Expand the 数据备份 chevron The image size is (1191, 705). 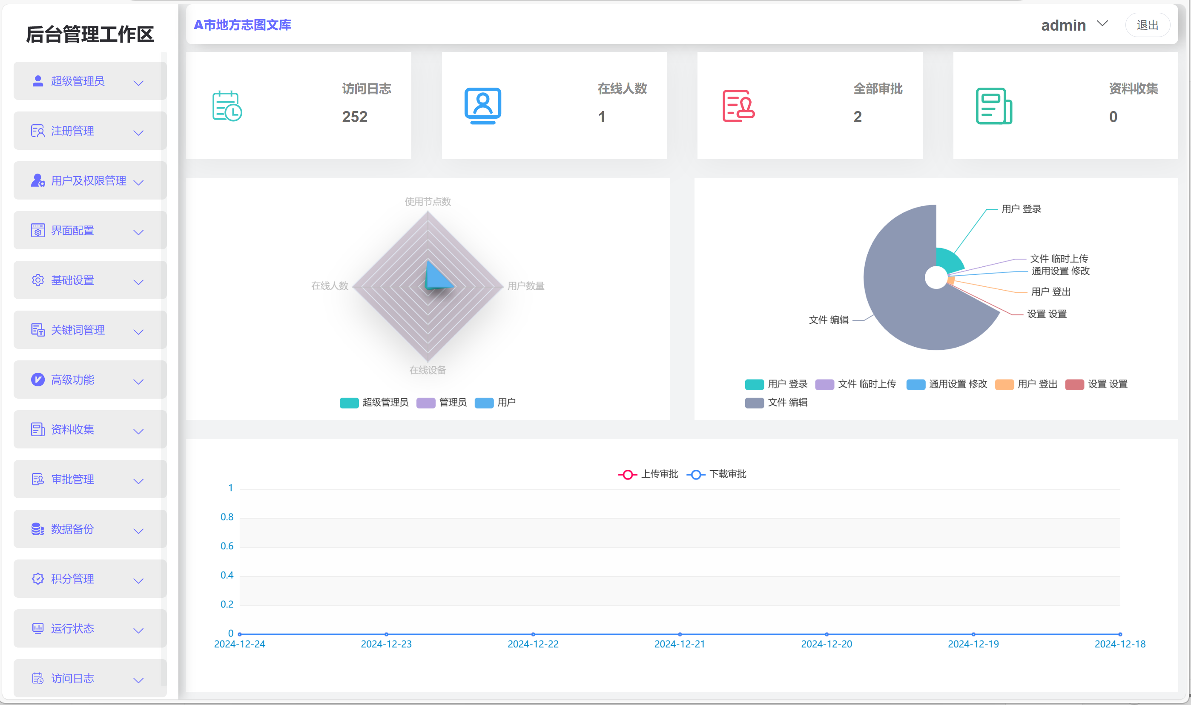[x=138, y=531]
